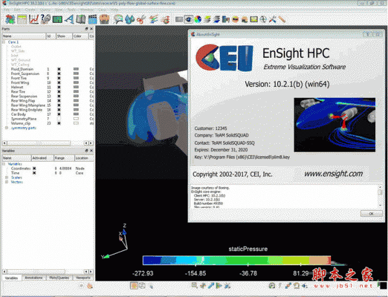Open the Viewports green-screen toolbar icon
The image size is (388, 297).
pos(57,19)
